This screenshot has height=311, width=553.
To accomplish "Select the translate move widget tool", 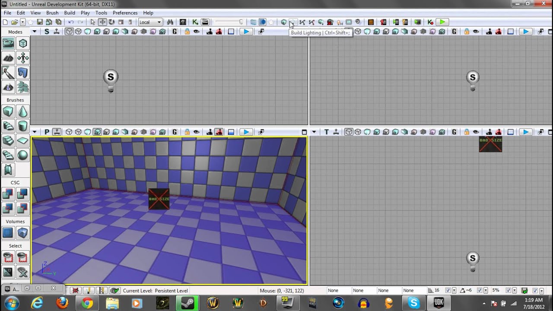I will pos(102,22).
